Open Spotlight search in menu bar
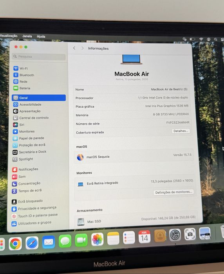Viewport: 224px width, 274px height. point(215,40)
